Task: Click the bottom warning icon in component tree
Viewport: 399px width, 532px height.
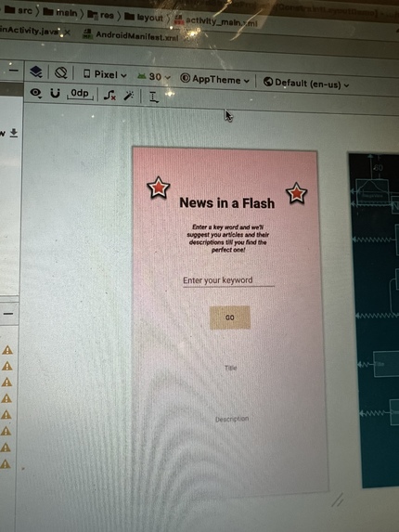Action: pos(6,463)
